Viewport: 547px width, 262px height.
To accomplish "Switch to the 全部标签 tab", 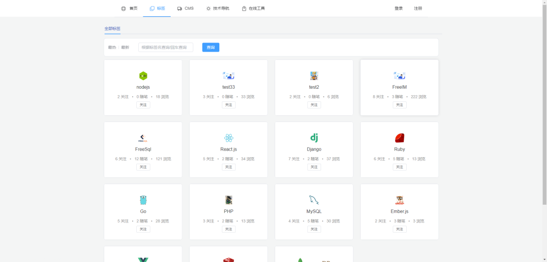I will pyautogui.click(x=112, y=29).
